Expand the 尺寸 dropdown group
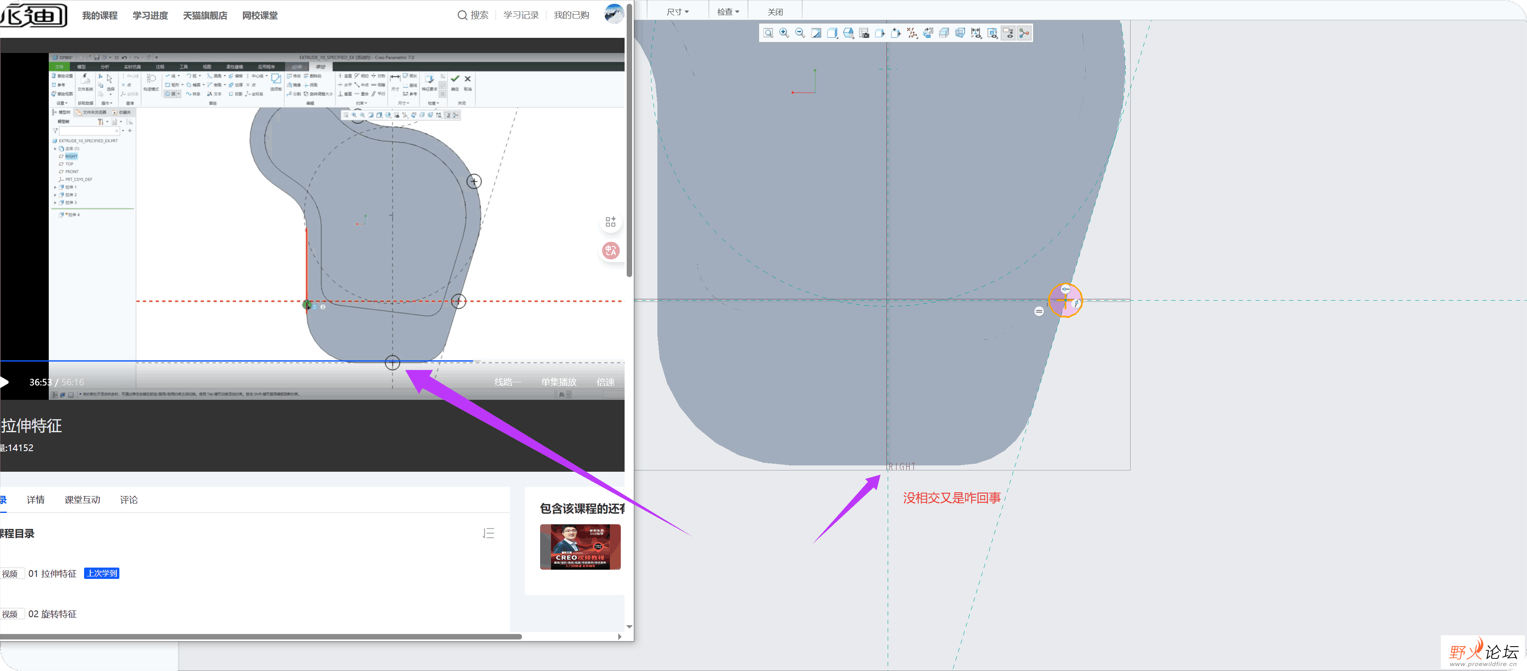The image size is (1527, 671). pos(678,12)
